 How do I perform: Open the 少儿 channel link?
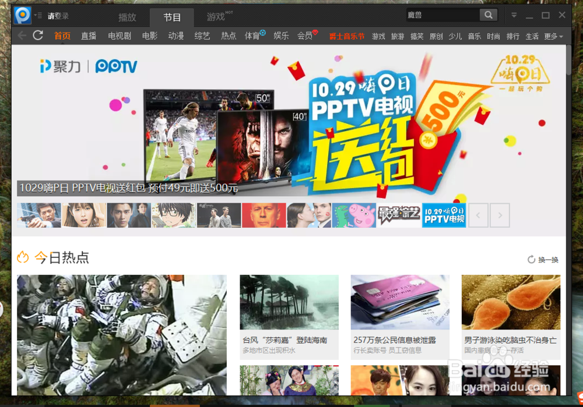click(x=455, y=37)
